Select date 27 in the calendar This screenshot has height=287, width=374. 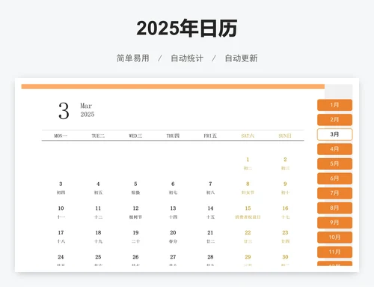173,257
